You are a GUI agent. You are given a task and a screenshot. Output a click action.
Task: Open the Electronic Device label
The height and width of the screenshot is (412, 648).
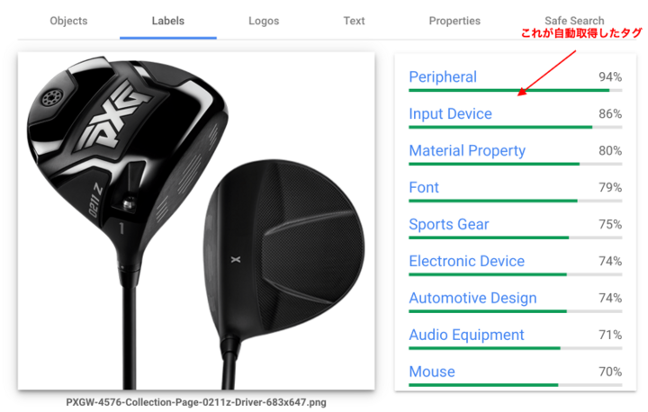[x=466, y=261]
